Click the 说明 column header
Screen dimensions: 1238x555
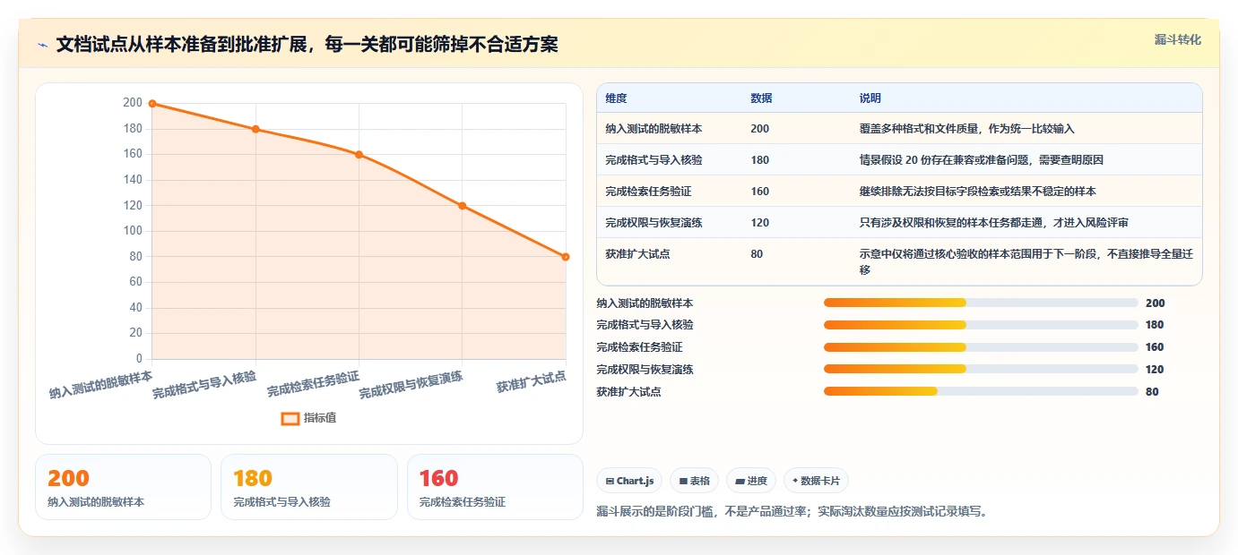[870, 98]
